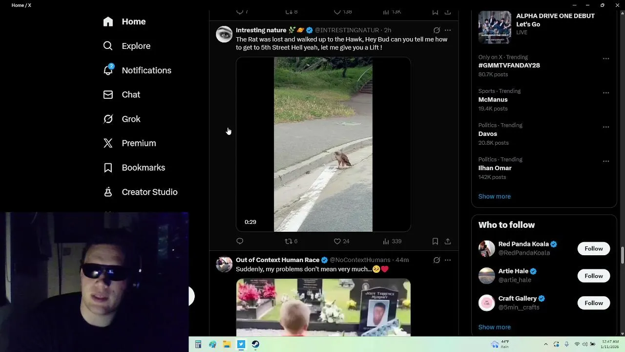This screenshot has height=352, width=625.
Task: Open the clock showing 12:47 AM
Action: click(610, 344)
